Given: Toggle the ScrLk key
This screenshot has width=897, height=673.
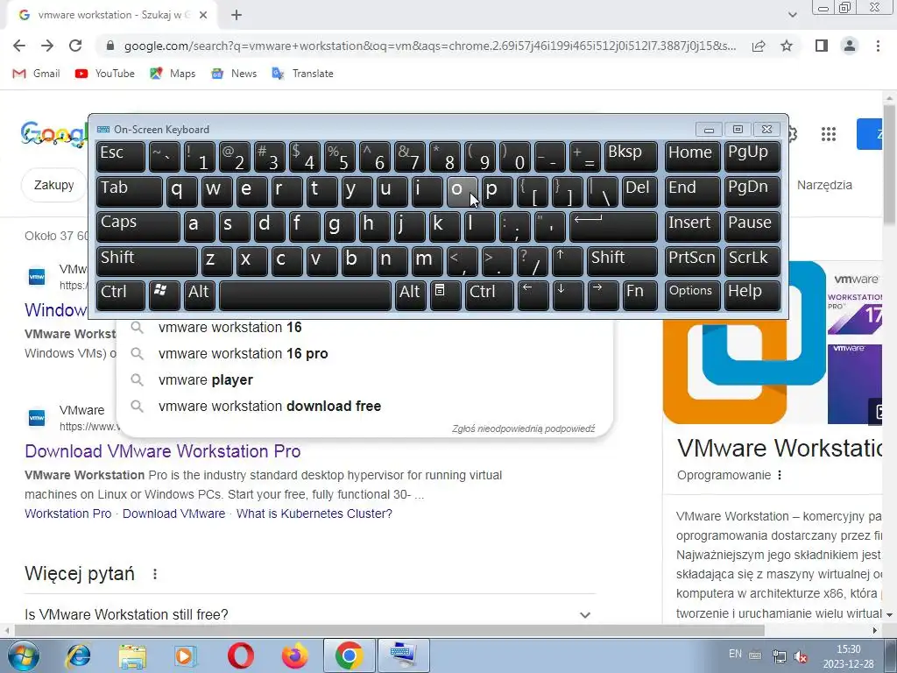Looking at the screenshot, I should (x=752, y=261).
